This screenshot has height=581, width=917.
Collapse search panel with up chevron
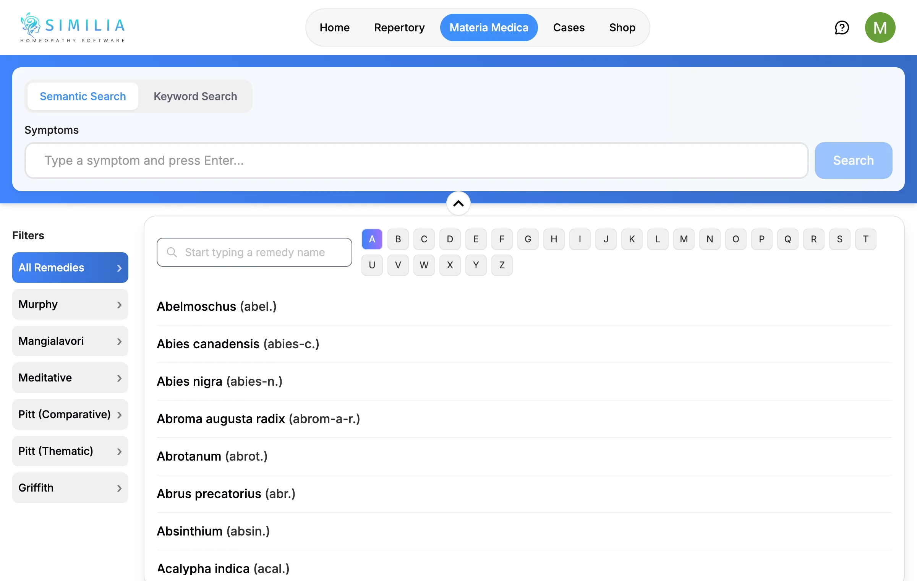[x=458, y=203]
